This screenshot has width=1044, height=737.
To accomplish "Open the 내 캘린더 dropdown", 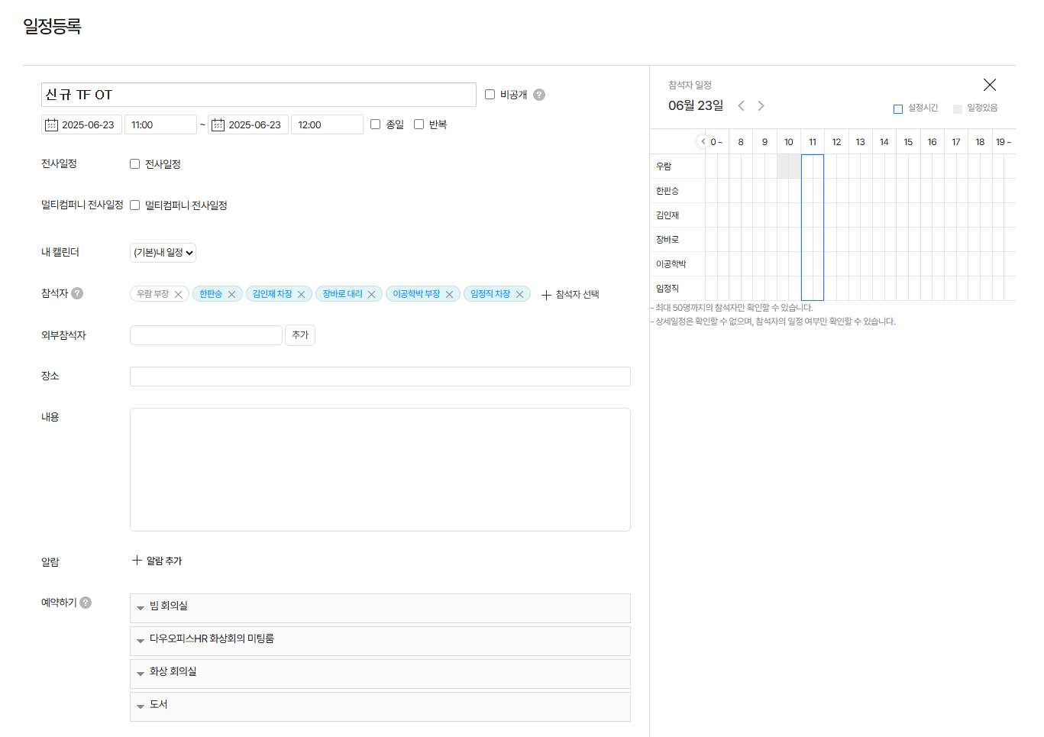I will pos(163,253).
